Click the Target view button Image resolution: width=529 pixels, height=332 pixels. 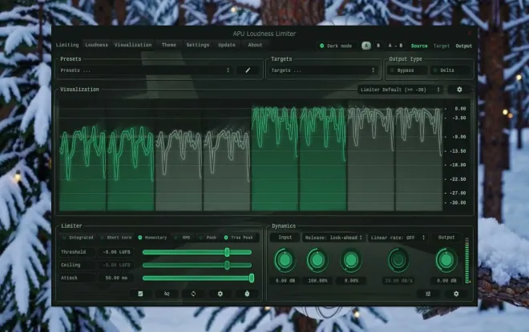[442, 46]
